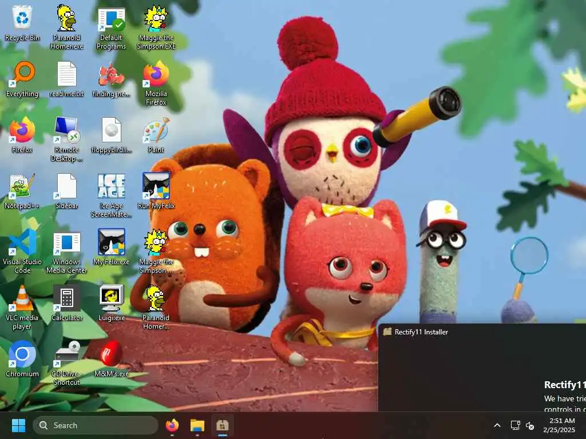
Task: Select the Paranoid Homer icon beside Luigi.exe
Action: tap(156, 307)
